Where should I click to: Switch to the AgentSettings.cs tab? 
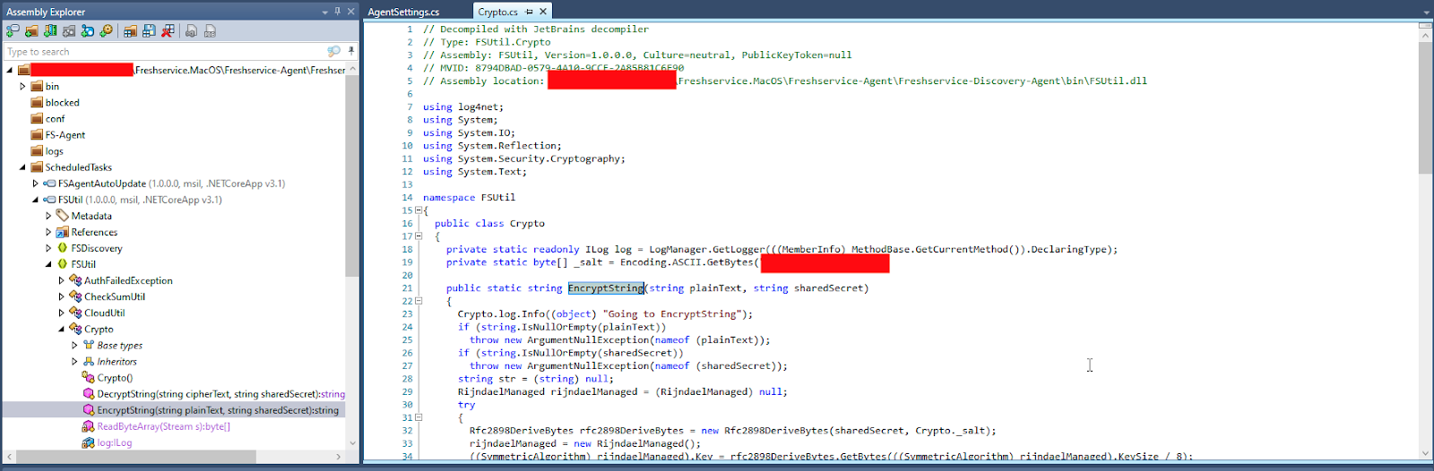[403, 12]
